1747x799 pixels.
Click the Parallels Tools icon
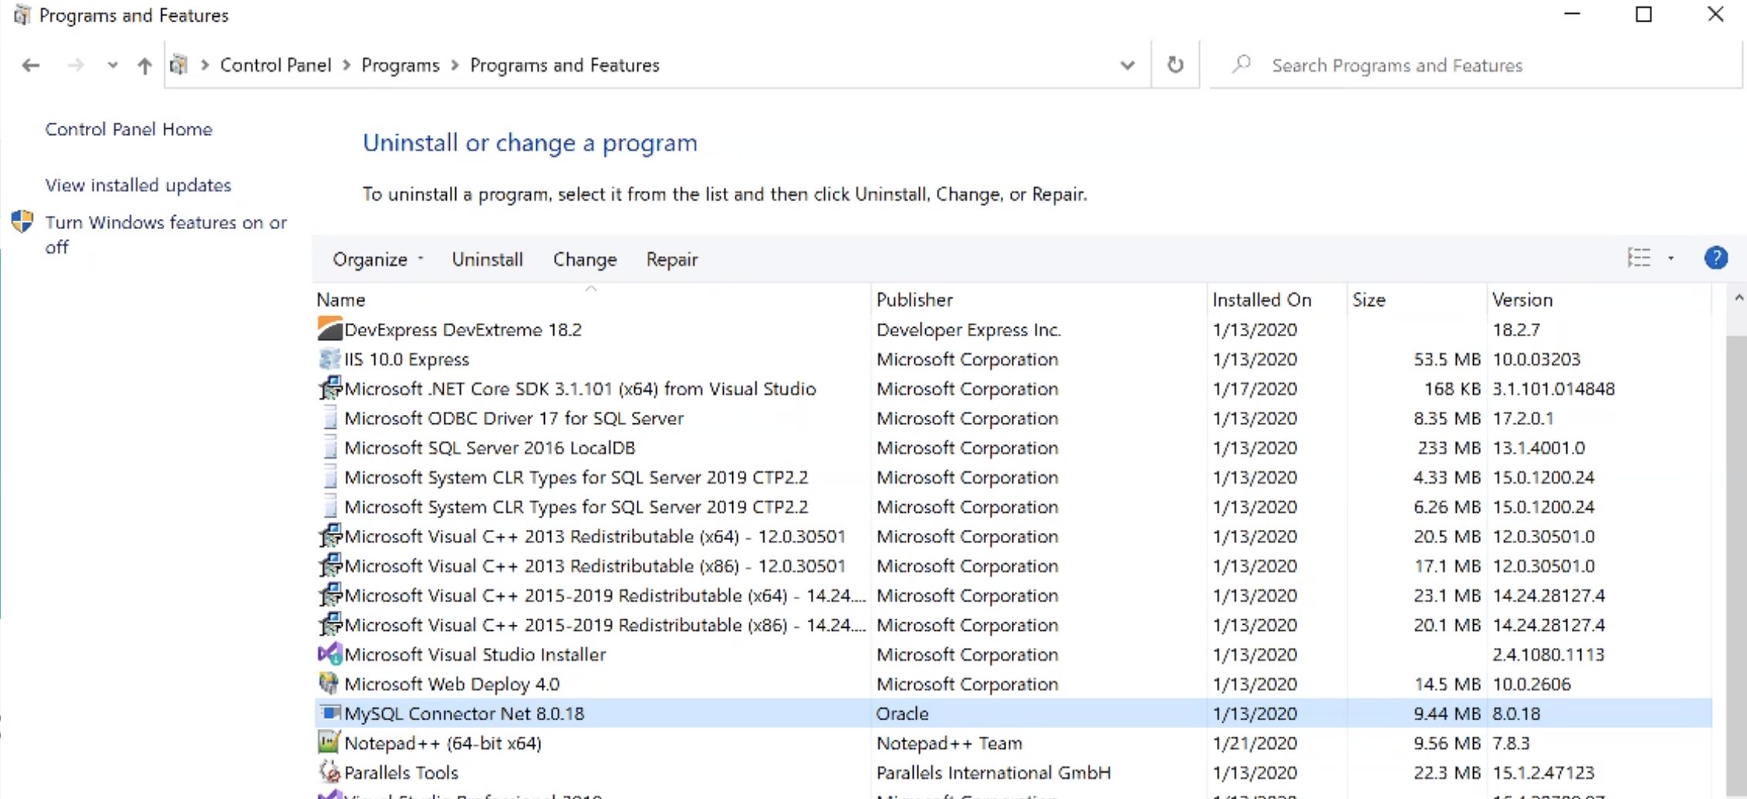(329, 772)
